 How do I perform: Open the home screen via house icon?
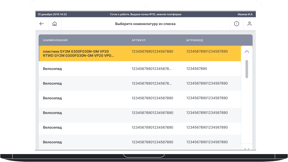[x=55, y=24]
